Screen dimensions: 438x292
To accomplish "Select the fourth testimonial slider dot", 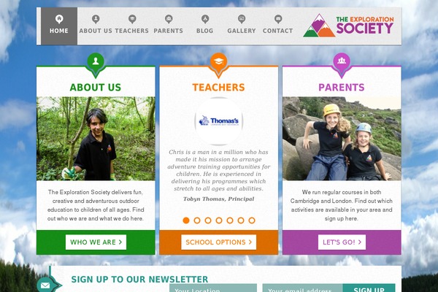I will coord(219,220).
